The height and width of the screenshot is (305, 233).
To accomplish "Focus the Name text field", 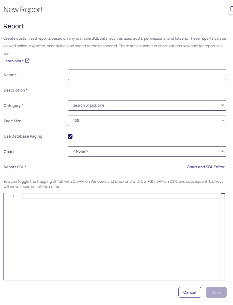I will click(x=147, y=75).
